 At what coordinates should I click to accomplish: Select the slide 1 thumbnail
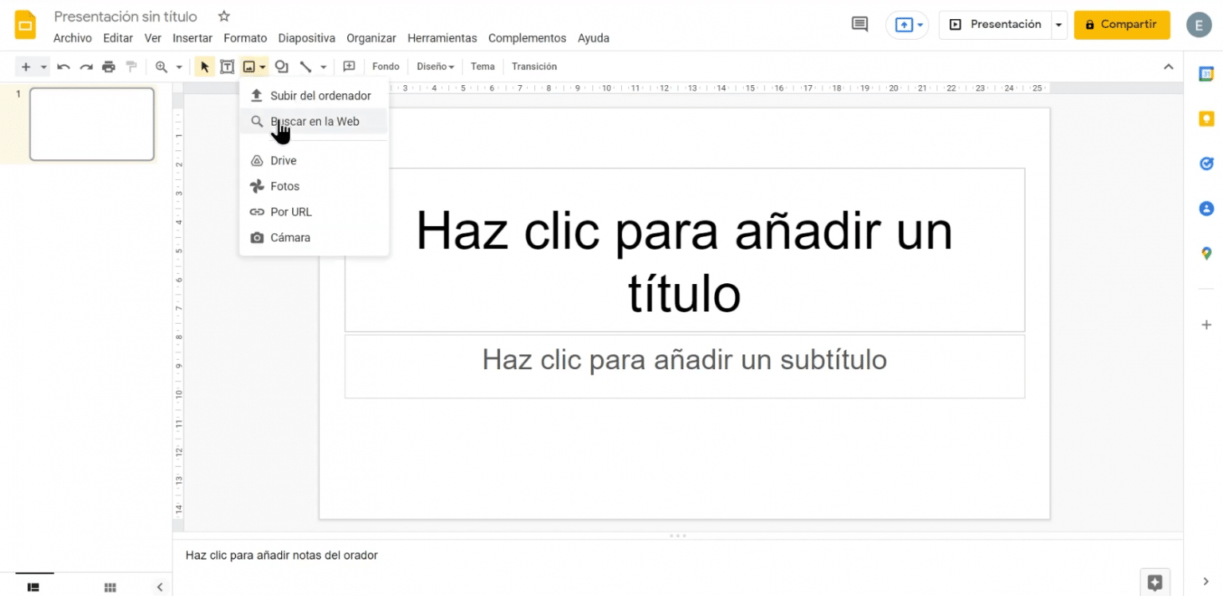tap(92, 124)
